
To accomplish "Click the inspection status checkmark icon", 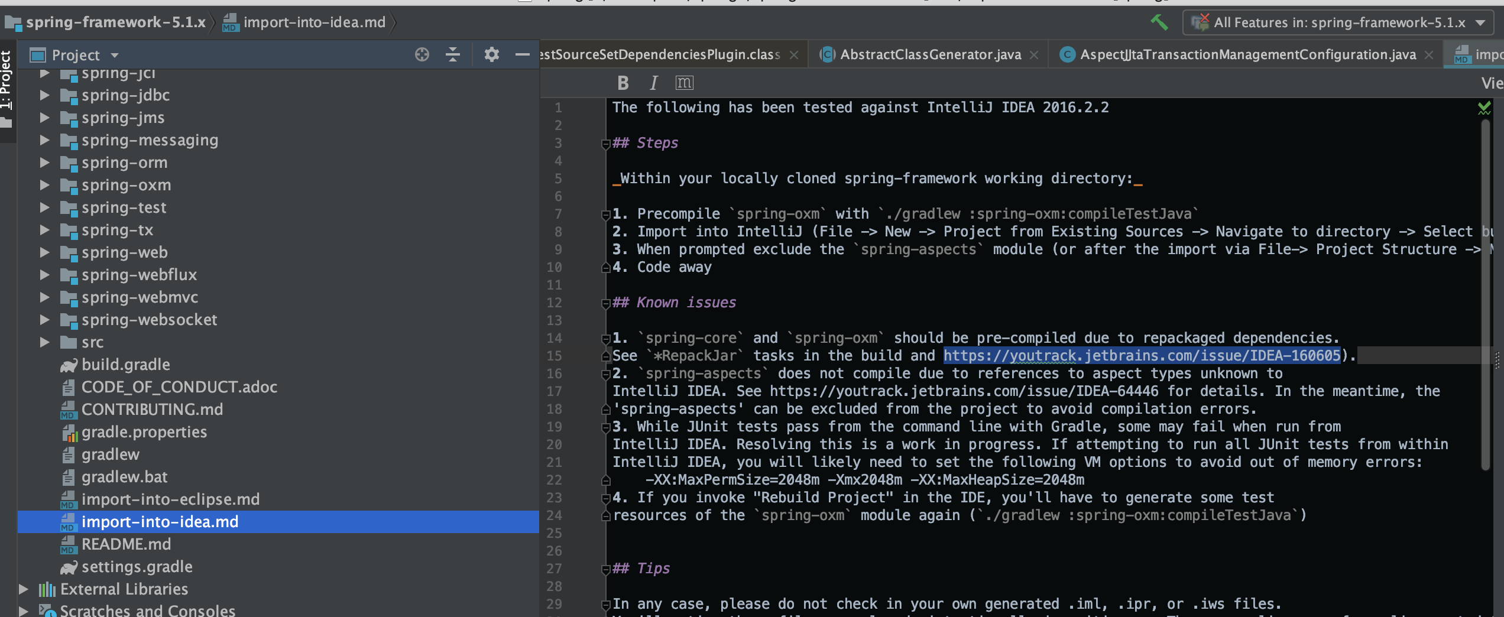I will (1484, 108).
